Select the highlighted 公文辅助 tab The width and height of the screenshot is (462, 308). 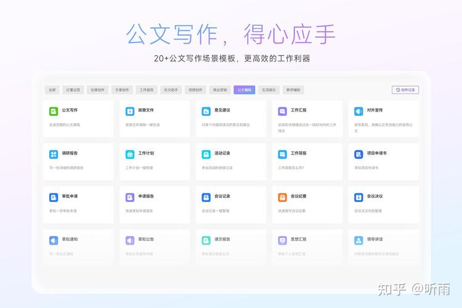click(245, 90)
